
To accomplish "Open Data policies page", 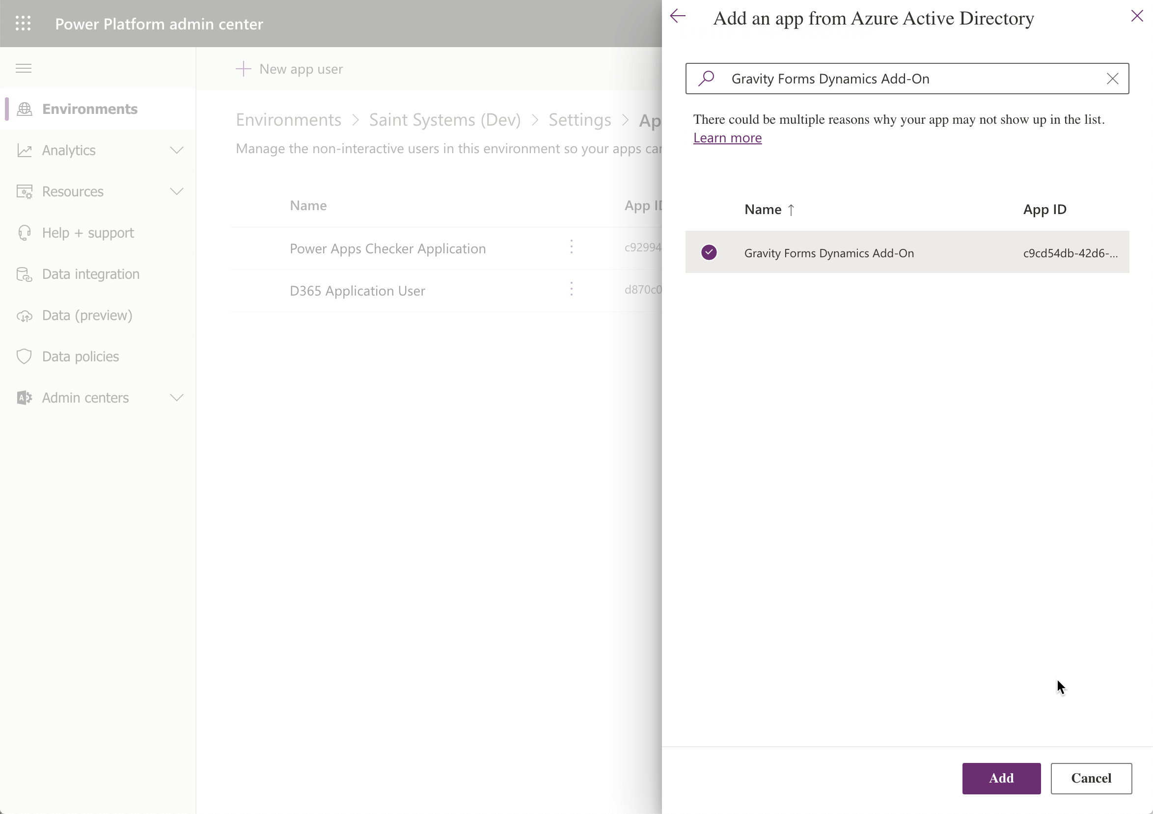I will 98,356.
